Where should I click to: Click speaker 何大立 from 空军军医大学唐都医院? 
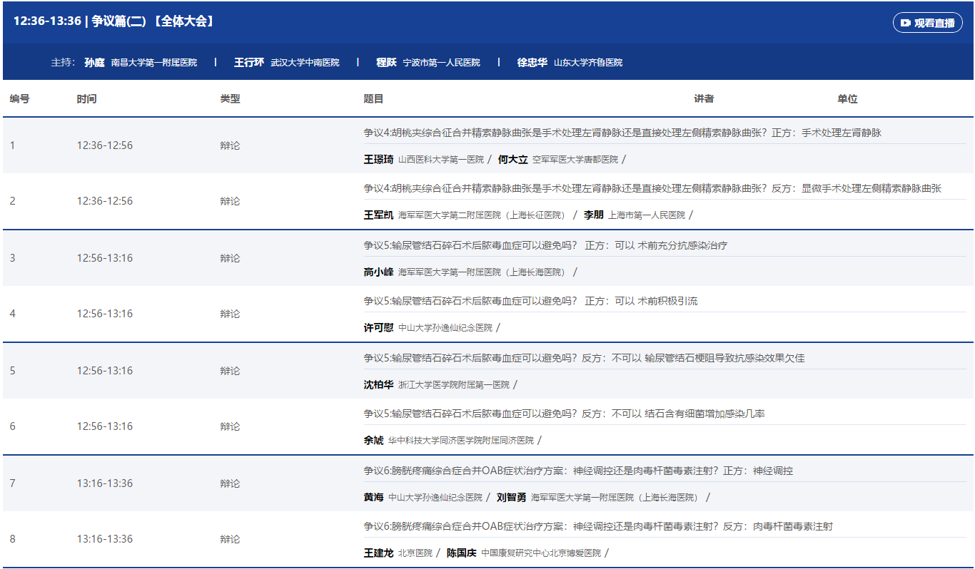click(x=512, y=160)
